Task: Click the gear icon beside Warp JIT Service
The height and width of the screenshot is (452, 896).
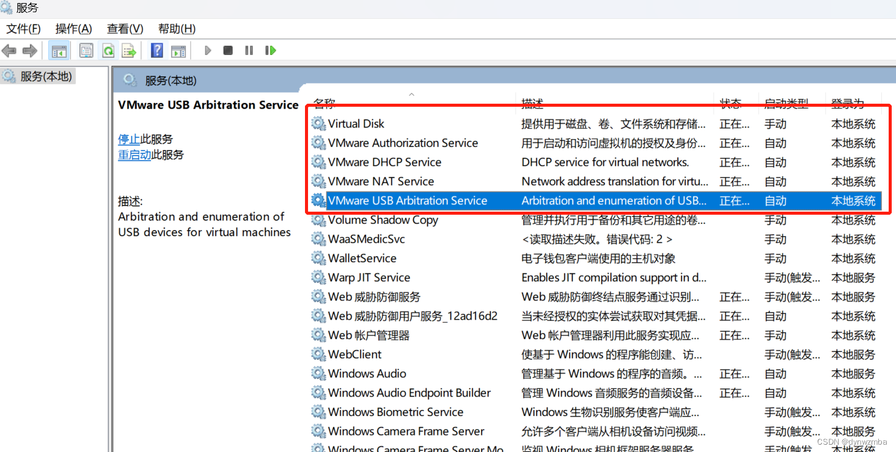Action: pyautogui.click(x=318, y=277)
